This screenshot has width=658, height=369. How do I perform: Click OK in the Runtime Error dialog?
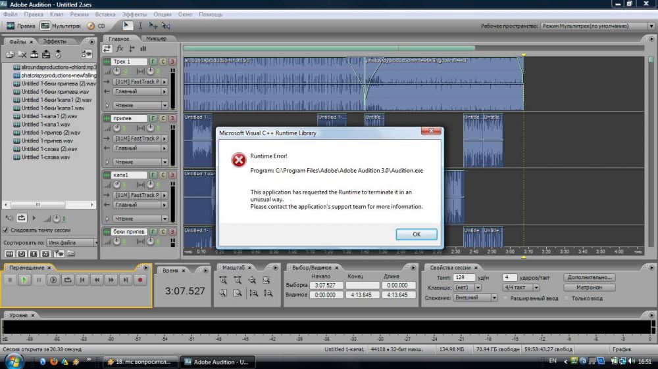(x=417, y=234)
